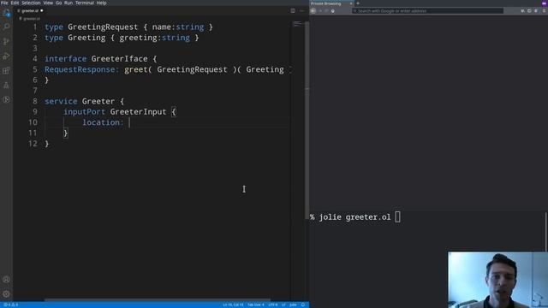This screenshot has height=308, width=548.
Task: Open the Testing flask icon view
Action: pyautogui.click(x=6, y=86)
